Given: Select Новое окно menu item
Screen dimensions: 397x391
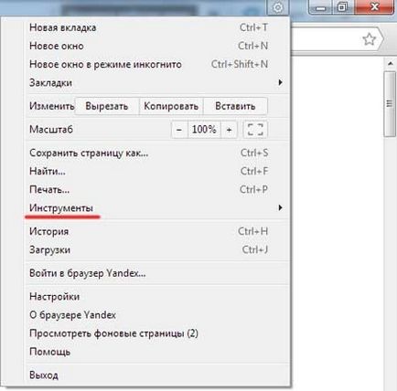Looking at the screenshot, I should click(x=156, y=46).
